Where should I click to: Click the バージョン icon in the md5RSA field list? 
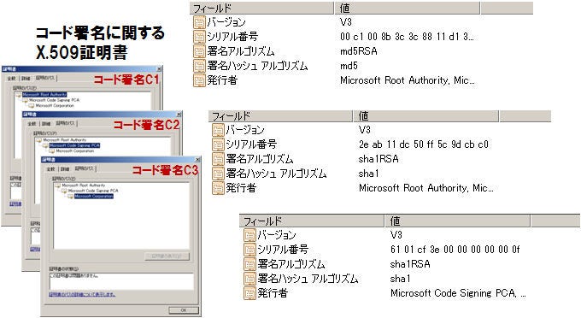click(x=199, y=22)
